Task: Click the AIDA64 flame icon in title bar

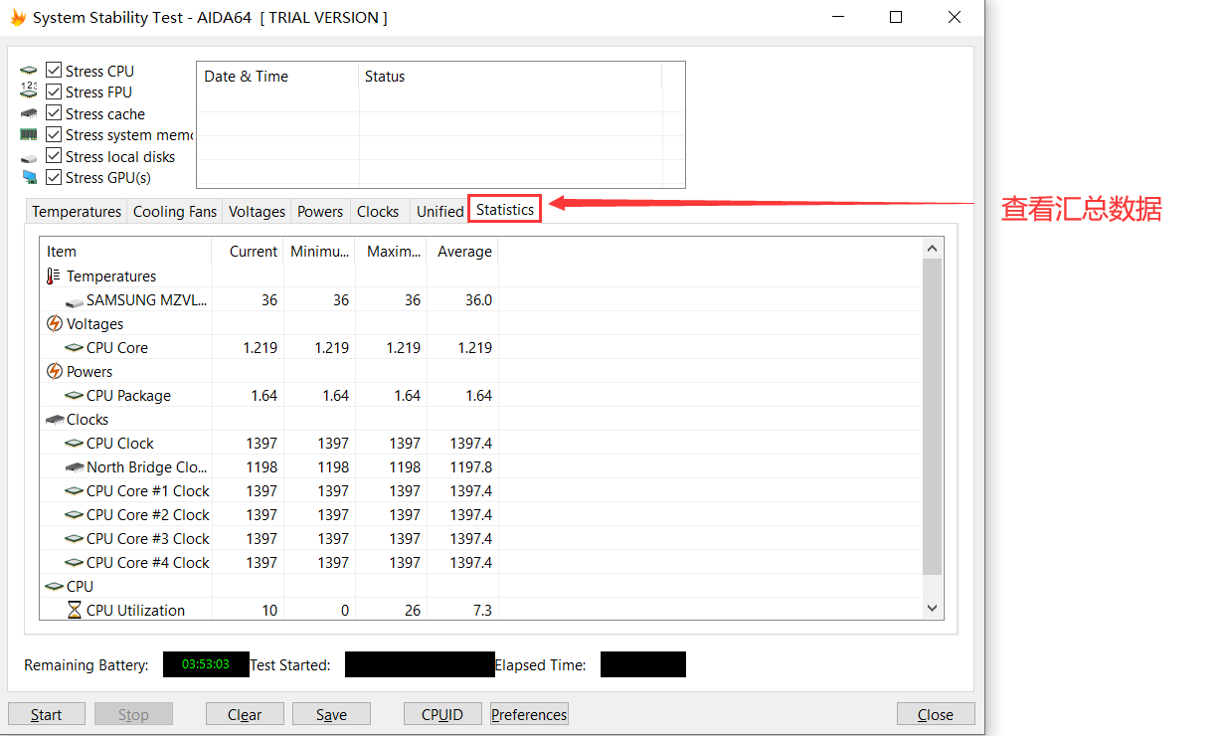Action: click(x=18, y=17)
